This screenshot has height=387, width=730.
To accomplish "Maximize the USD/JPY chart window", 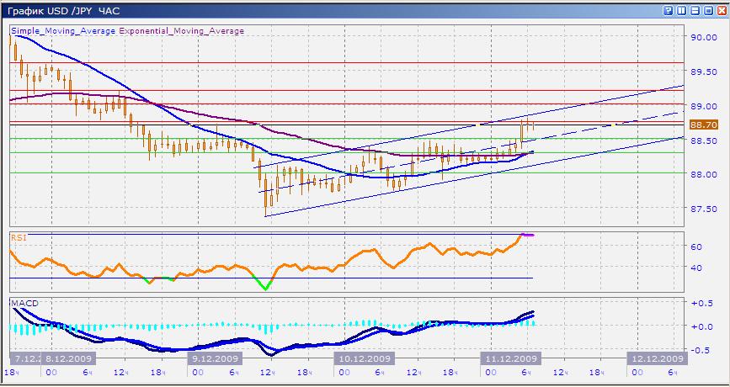I will [706, 10].
